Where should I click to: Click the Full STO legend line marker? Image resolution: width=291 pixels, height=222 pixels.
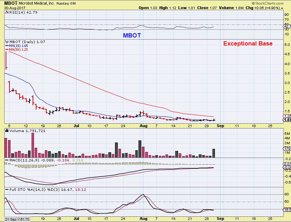(7, 189)
